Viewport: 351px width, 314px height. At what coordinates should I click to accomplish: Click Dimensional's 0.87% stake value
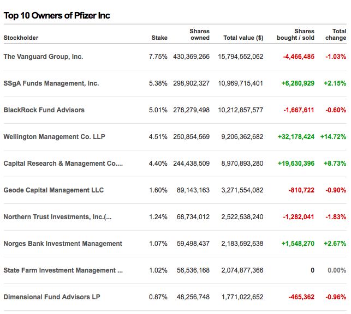click(158, 297)
